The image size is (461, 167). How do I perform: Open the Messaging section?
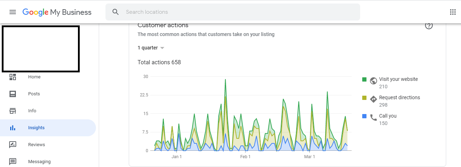pos(39,162)
